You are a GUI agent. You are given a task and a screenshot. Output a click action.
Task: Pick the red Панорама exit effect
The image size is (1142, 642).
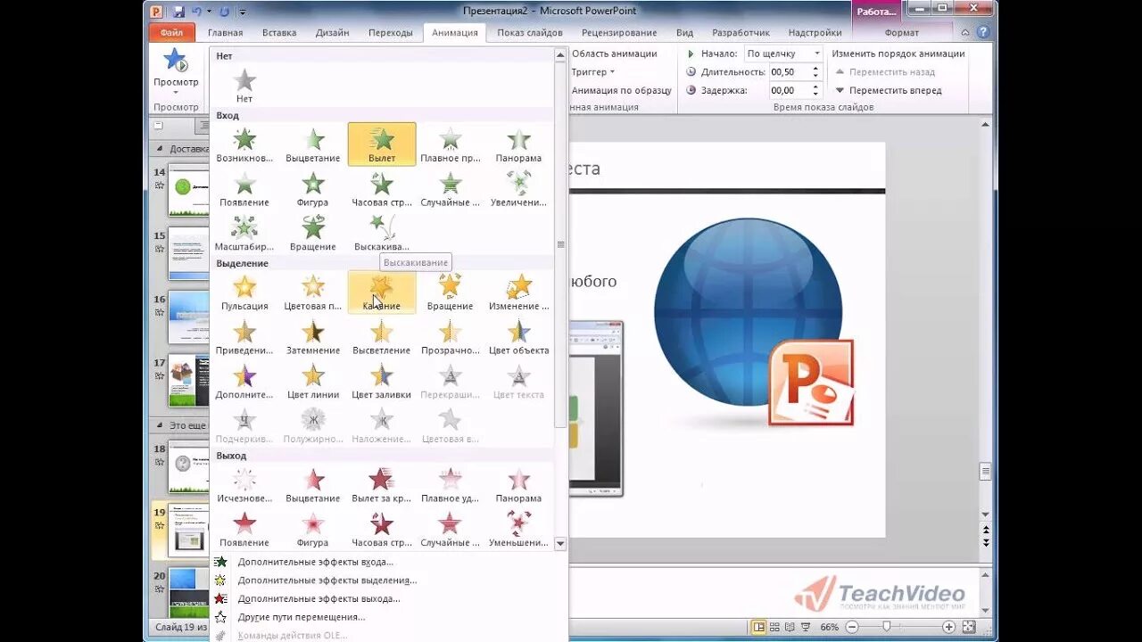518,485
